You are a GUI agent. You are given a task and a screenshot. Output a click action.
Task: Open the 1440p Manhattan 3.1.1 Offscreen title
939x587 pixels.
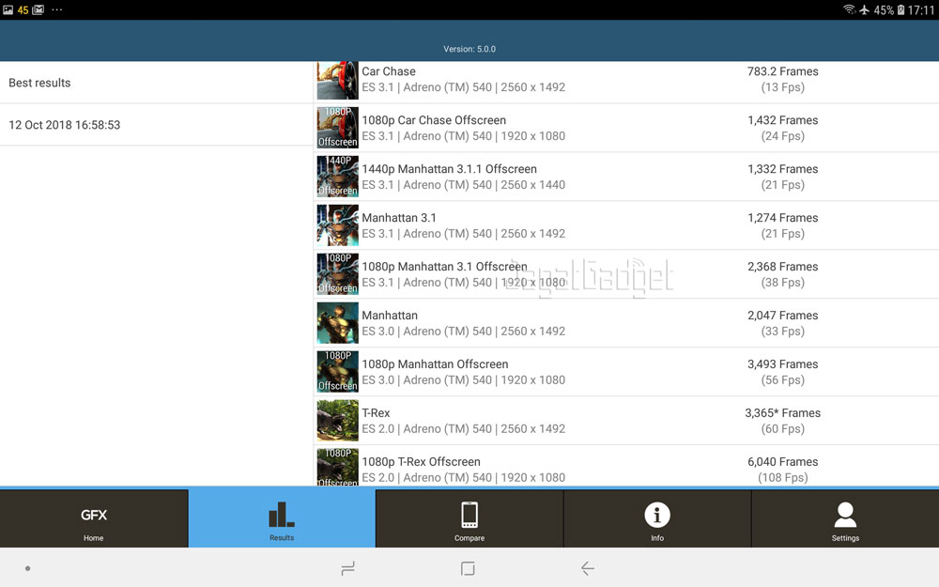449,169
